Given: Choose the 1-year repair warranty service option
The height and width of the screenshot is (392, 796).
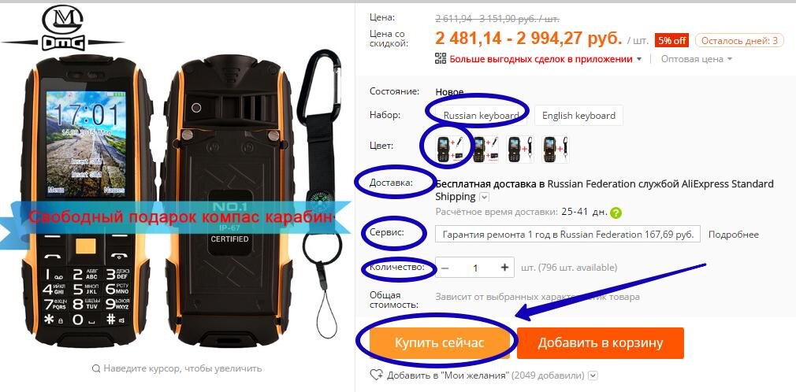Looking at the screenshot, I should pos(568,235).
